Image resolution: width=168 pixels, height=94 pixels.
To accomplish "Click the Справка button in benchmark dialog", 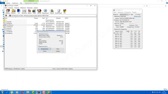I will [x=58, y=51].
